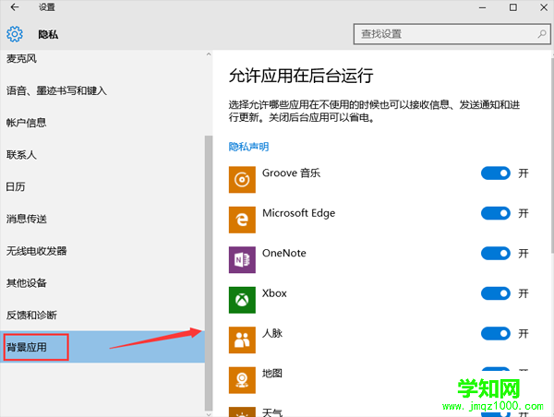554x417 pixels.
Task: Open the 隐私声明 link
Action: pos(248,147)
